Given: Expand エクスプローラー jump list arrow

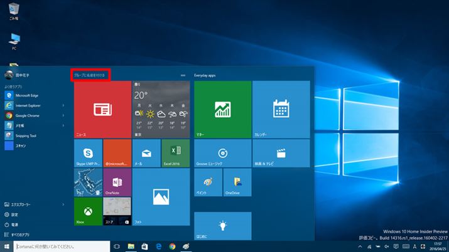Looking at the screenshot, I should [x=63, y=204].
